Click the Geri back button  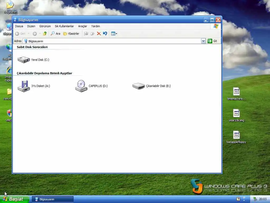(20, 34)
